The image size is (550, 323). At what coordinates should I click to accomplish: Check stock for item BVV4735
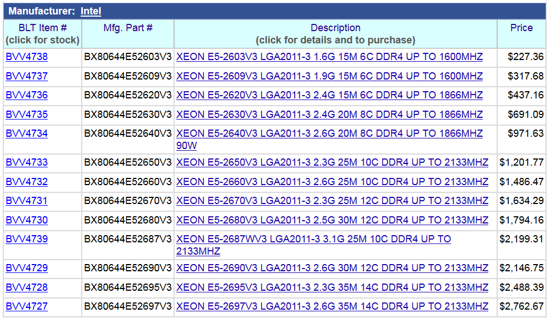pyautogui.click(x=27, y=115)
